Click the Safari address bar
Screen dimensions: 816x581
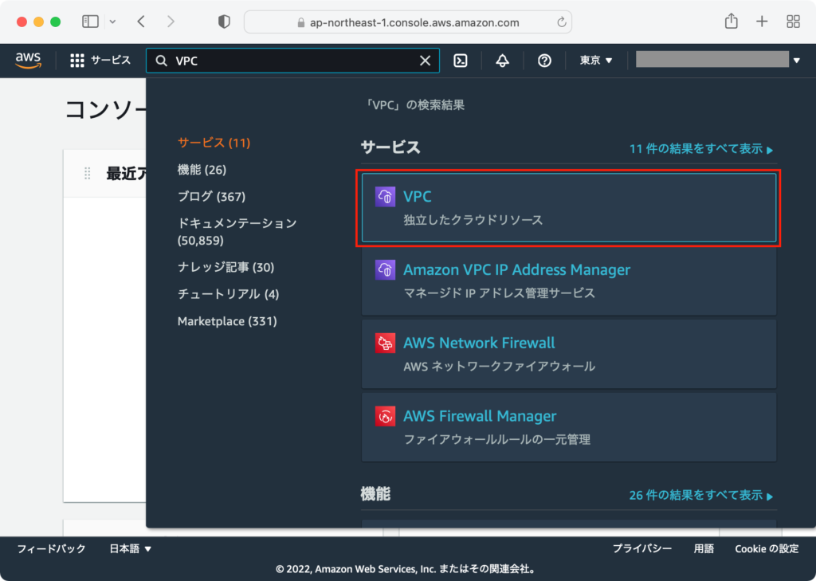click(x=408, y=22)
